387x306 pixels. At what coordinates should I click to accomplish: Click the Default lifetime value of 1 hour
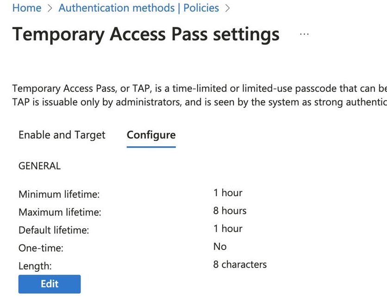click(x=228, y=229)
